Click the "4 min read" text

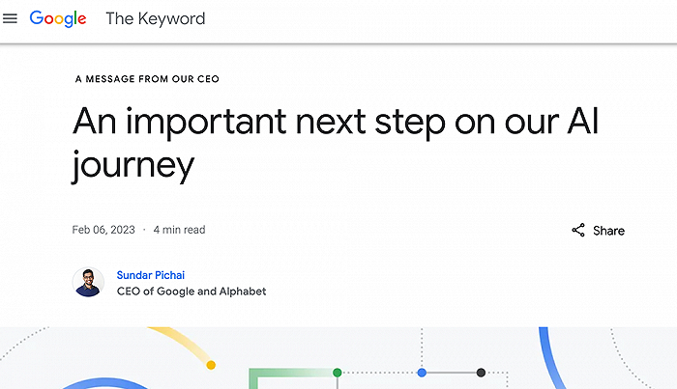click(x=179, y=230)
